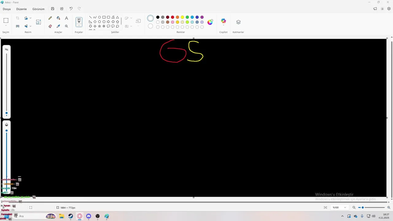Screen dimensions: 393x221
Task: Expand the selection options chevron
Action: tap(6, 26)
